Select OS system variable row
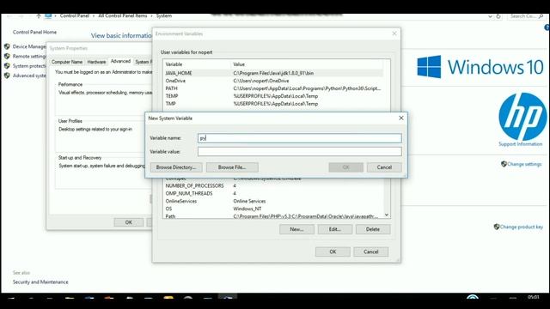This screenshot has width=550, height=309. point(273,209)
